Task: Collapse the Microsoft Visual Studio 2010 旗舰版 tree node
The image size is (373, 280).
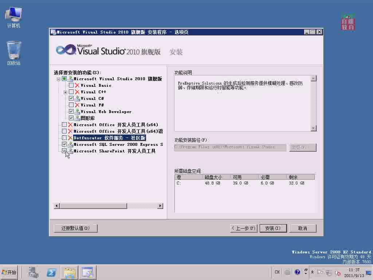Action: coord(59,79)
